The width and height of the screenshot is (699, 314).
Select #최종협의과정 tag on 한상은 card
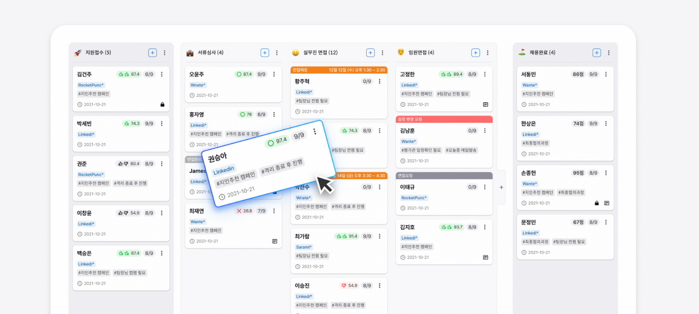536,143
